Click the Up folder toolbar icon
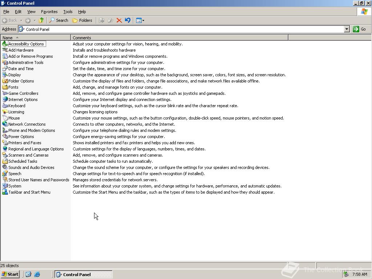 click(x=41, y=20)
